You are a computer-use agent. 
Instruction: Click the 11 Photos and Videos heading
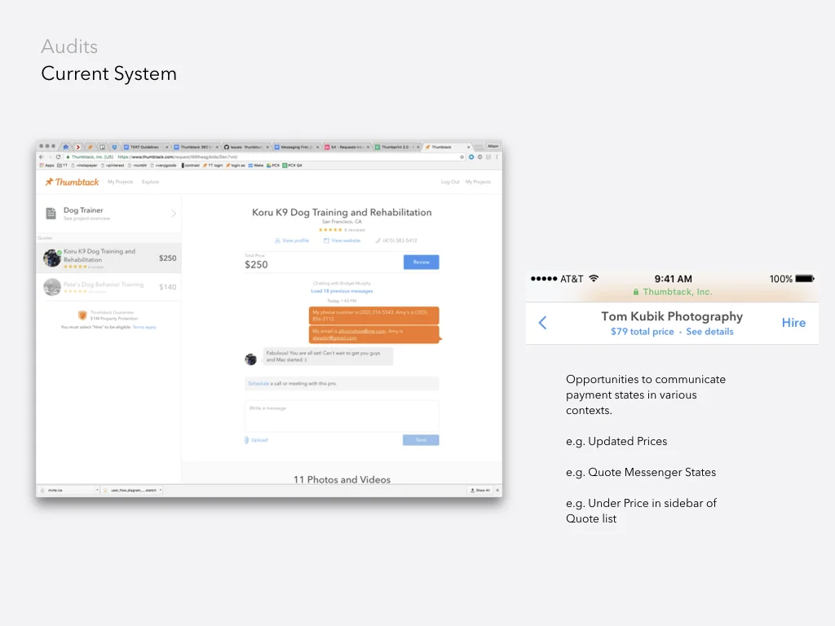pyautogui.click(x=342, y=479)
